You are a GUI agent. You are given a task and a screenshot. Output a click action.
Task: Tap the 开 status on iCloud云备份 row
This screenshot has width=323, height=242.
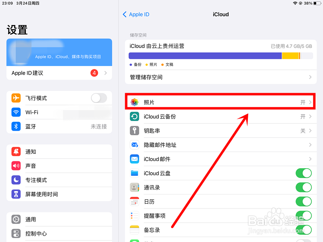(x=303, y=117)
